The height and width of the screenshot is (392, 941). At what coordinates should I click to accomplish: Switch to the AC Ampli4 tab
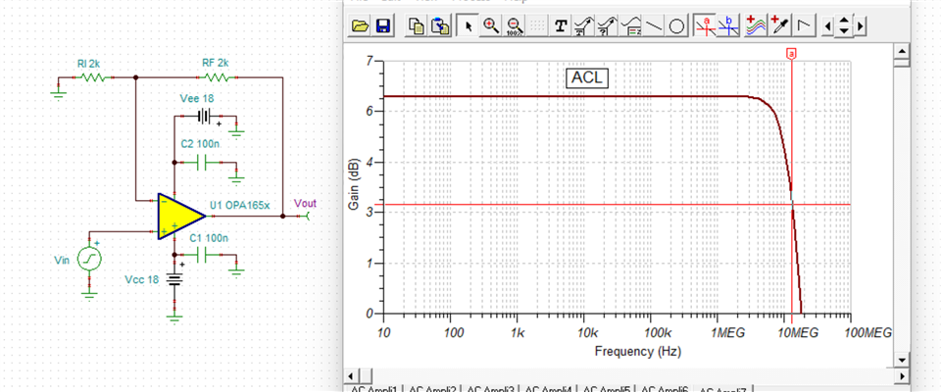pos(547,389)
